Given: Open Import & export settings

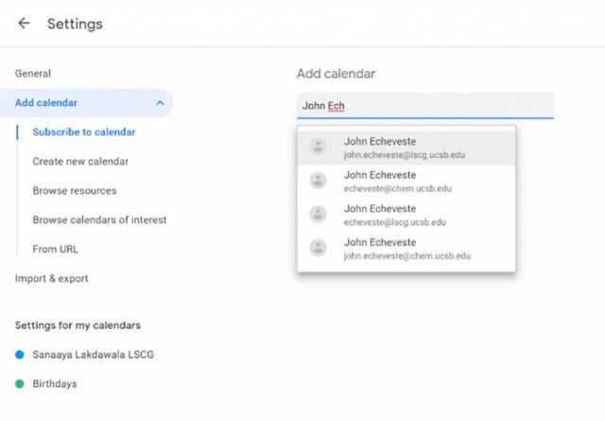Looking at the screenshot, I should point(52,279).
